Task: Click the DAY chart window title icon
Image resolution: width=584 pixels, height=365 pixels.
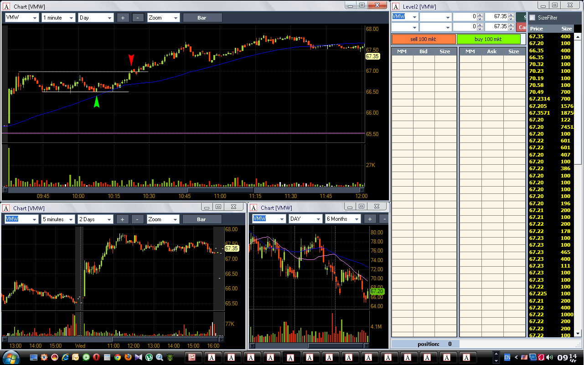Action: (x=254, y=208)
